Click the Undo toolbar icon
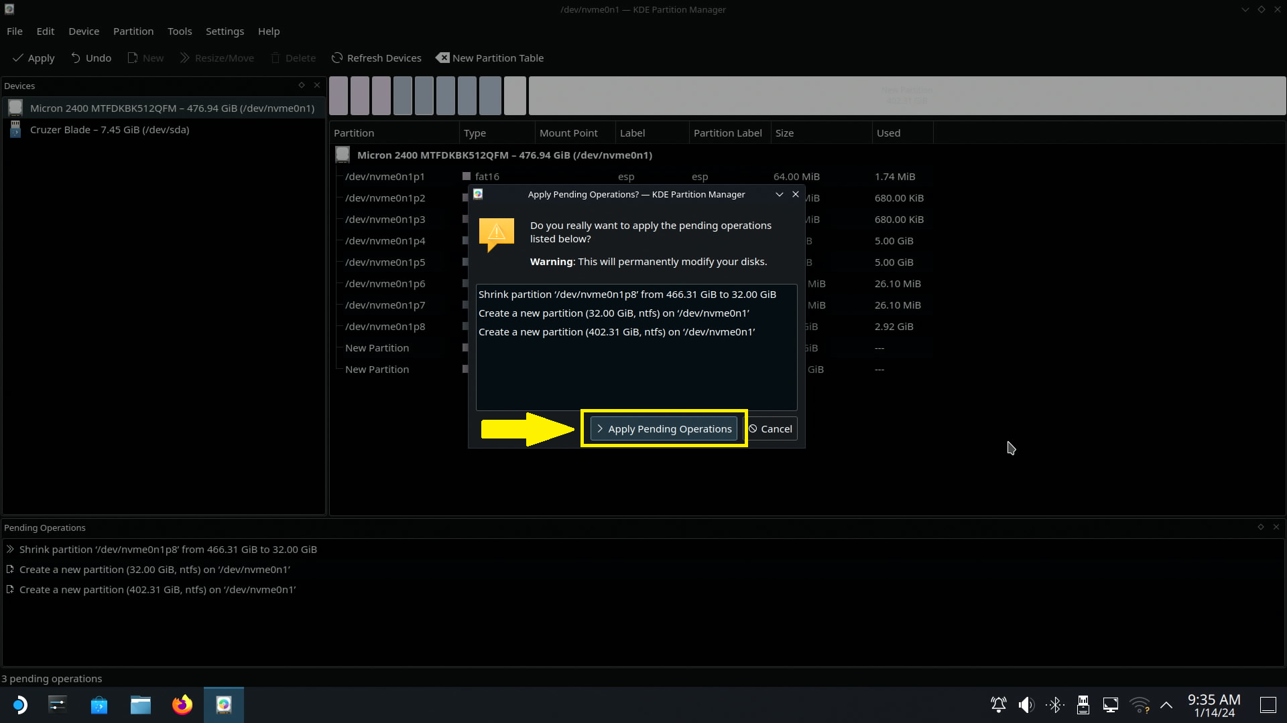This screenshot has height=723, width=1287. (76, 58)
